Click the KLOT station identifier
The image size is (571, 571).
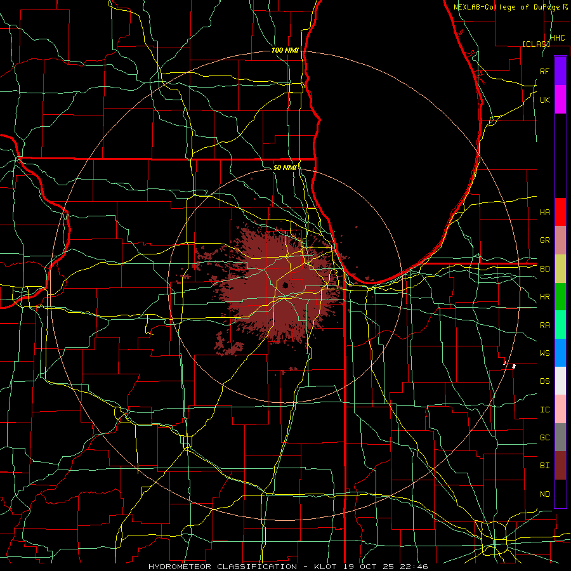(x=327, y=567)
